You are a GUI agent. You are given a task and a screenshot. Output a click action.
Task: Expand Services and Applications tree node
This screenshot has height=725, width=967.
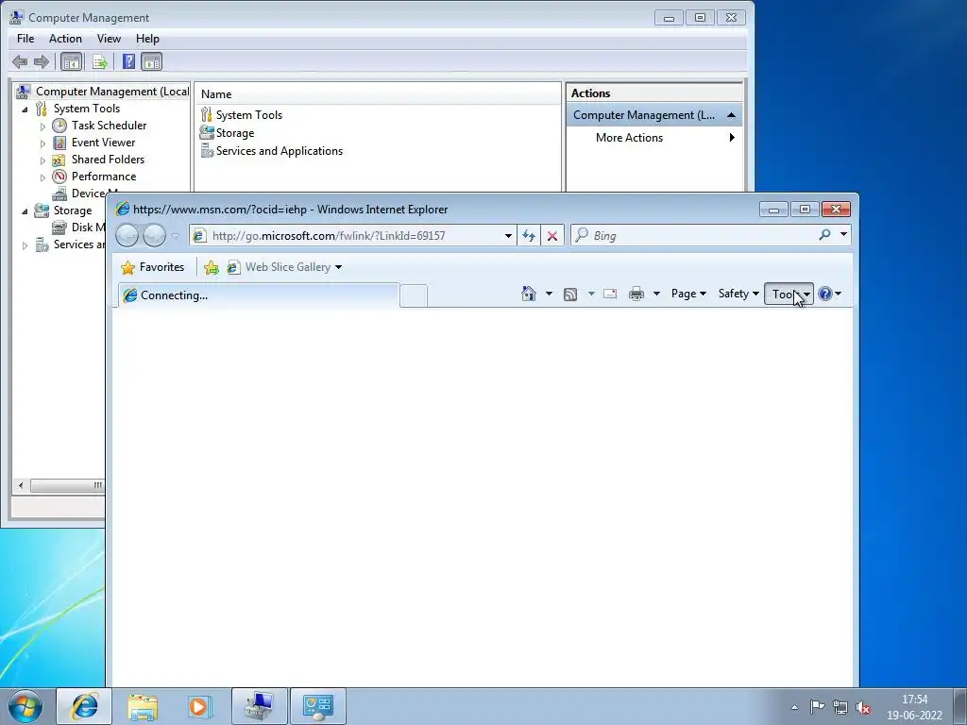[25, 245]
